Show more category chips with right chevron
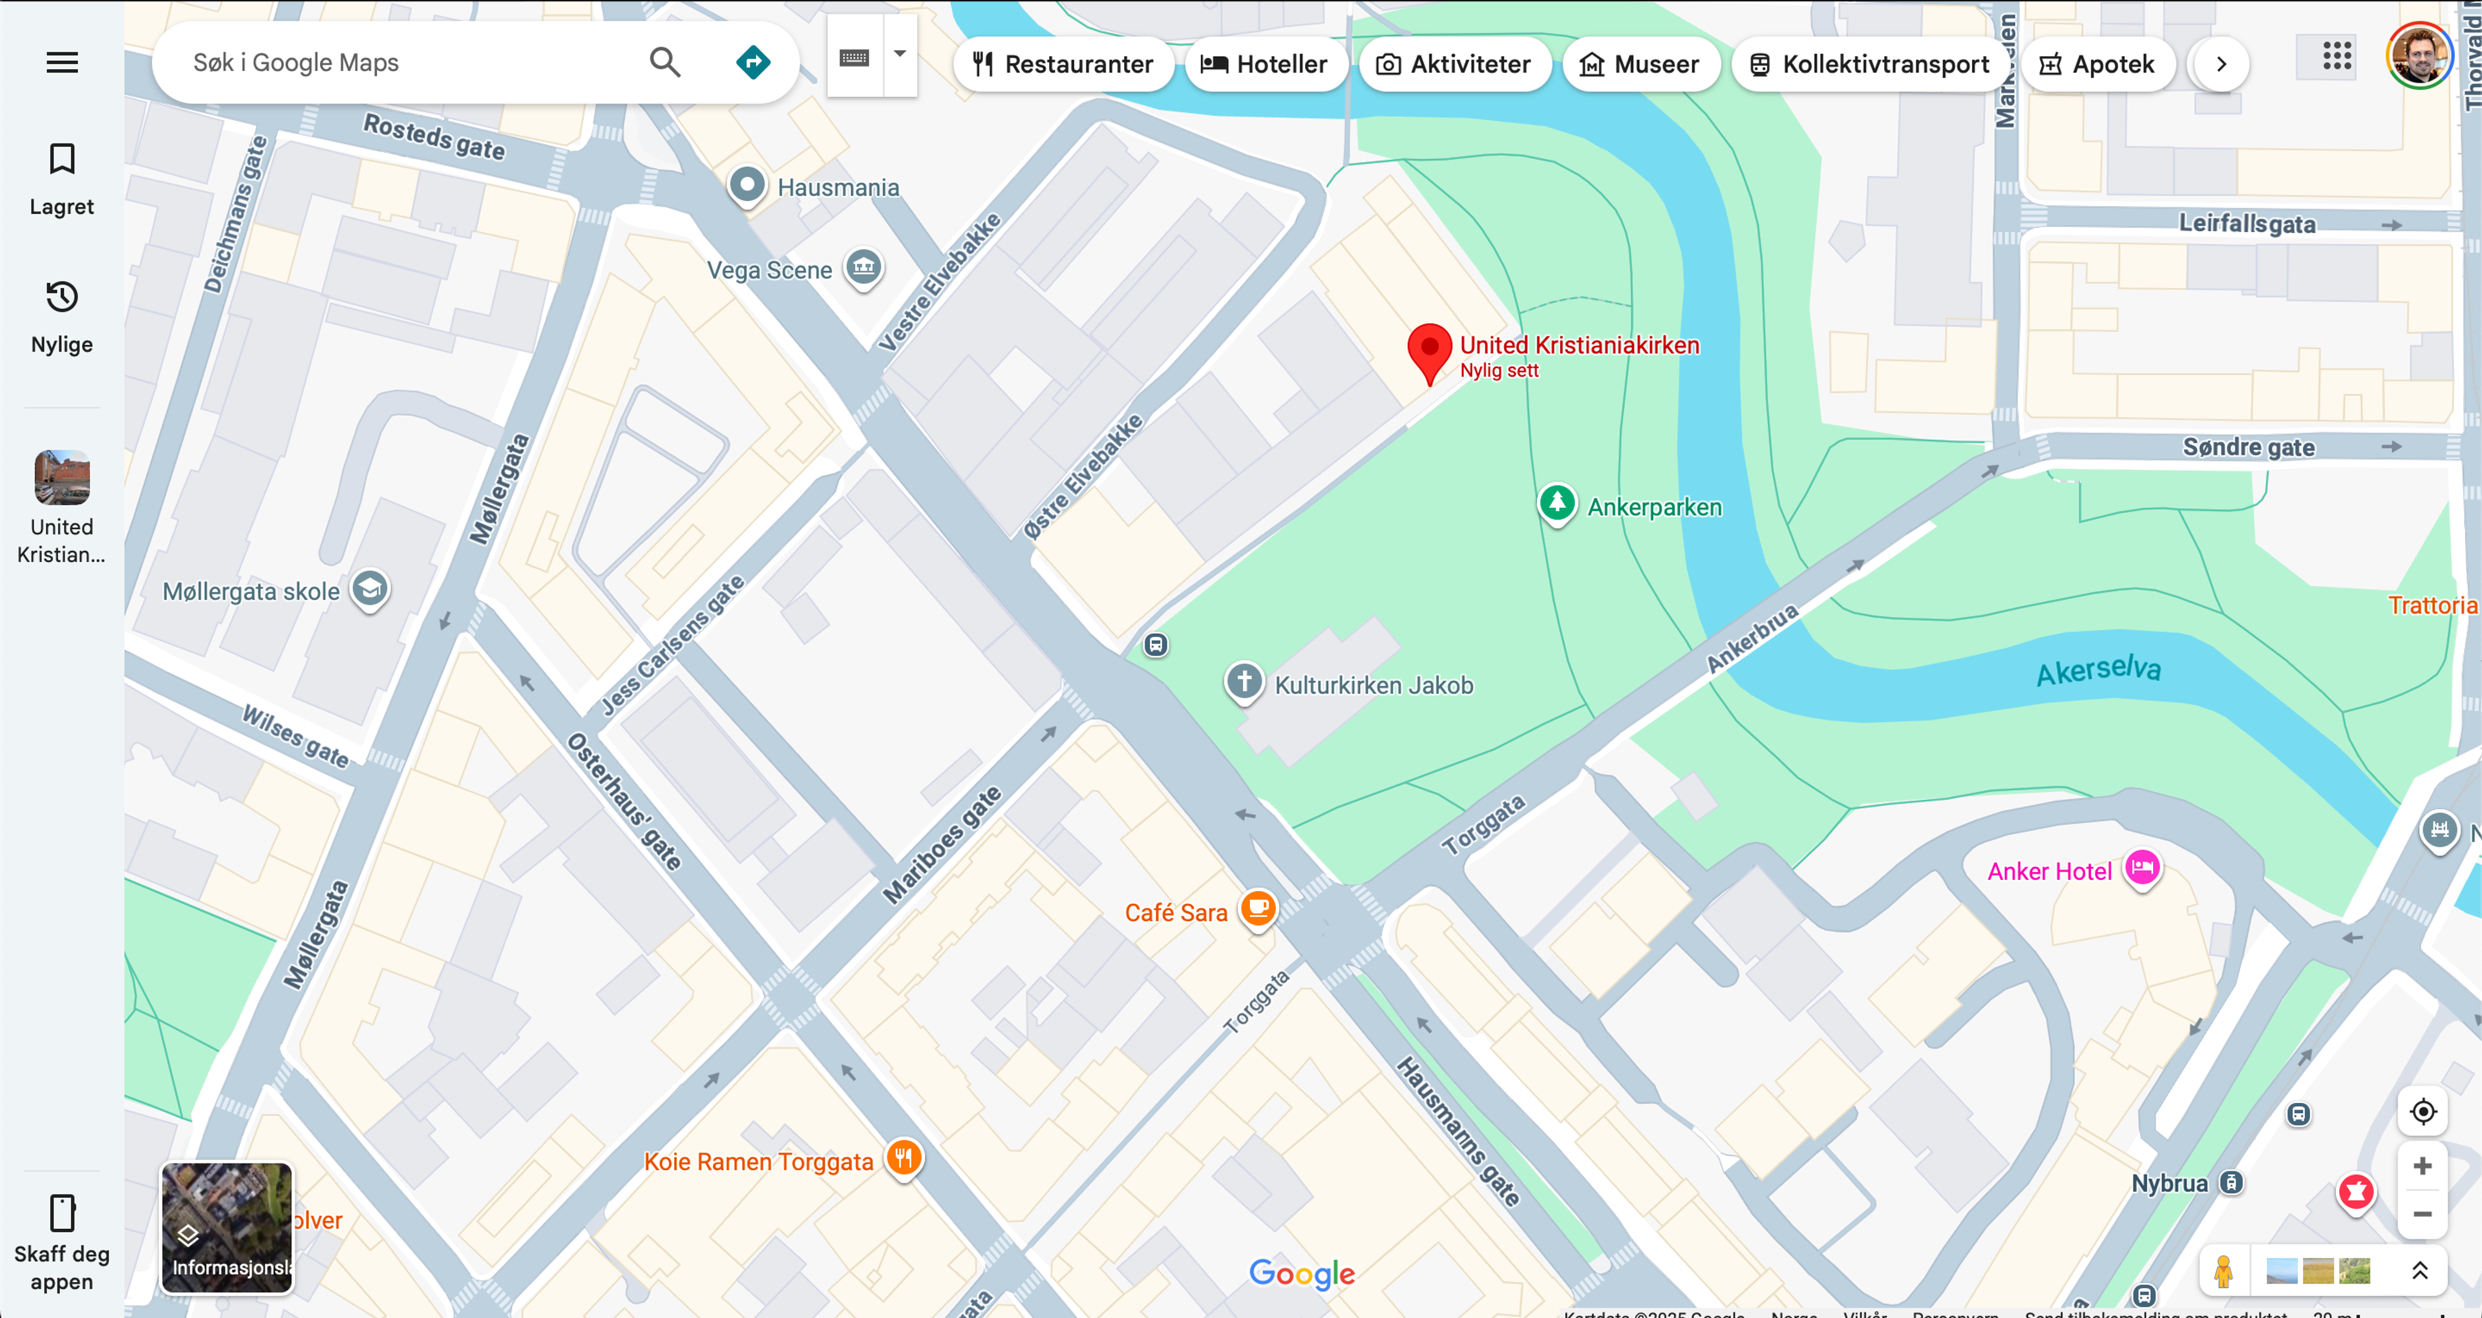This screenshot has width=2482, height=1318. click(x=2221, y=65)
